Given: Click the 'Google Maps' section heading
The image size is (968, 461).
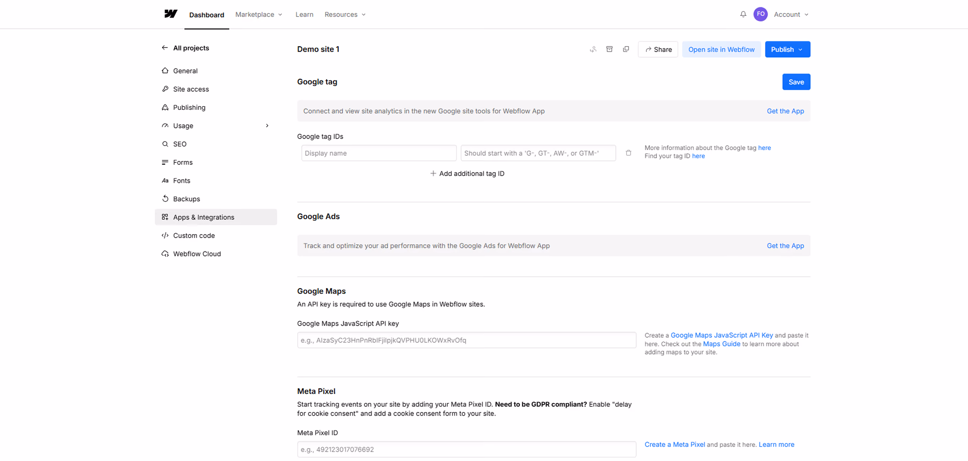Looking at the screenshot, I should click(x=321, y=291).
